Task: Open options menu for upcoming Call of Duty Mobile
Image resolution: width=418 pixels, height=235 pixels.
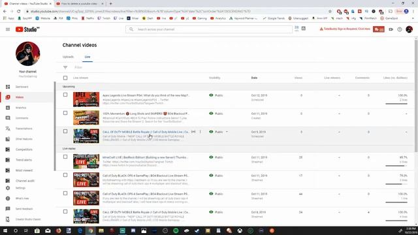Action: tap(201, 132)
